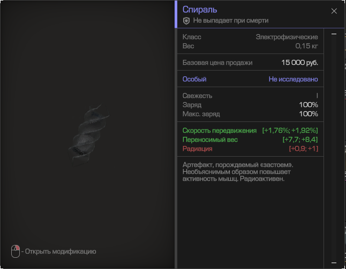Click the artifact description text
Screen dimensions: 346x269
click(x=241, y=172)
